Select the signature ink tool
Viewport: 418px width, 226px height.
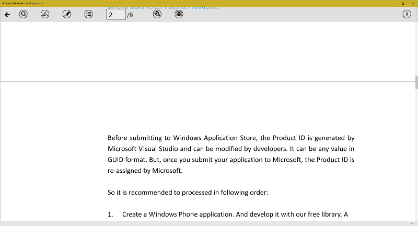[45, 15]
